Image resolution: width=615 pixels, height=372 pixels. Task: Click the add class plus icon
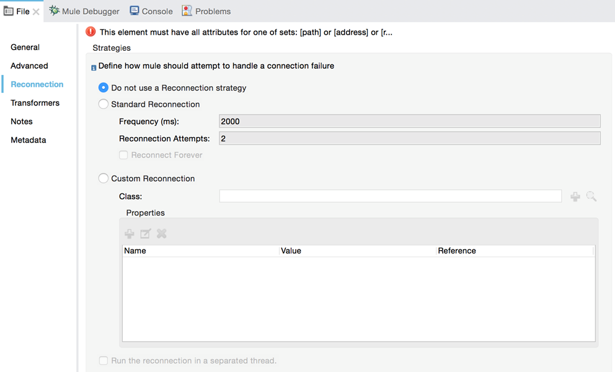(x=575, y=197)
